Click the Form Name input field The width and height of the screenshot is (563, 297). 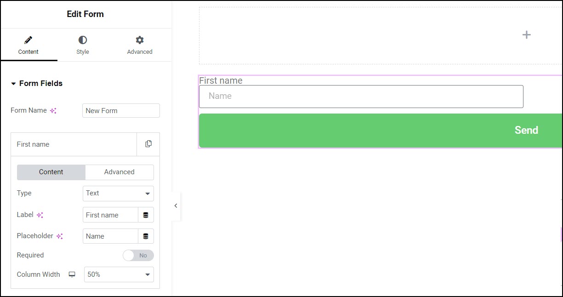pos(121,111)
